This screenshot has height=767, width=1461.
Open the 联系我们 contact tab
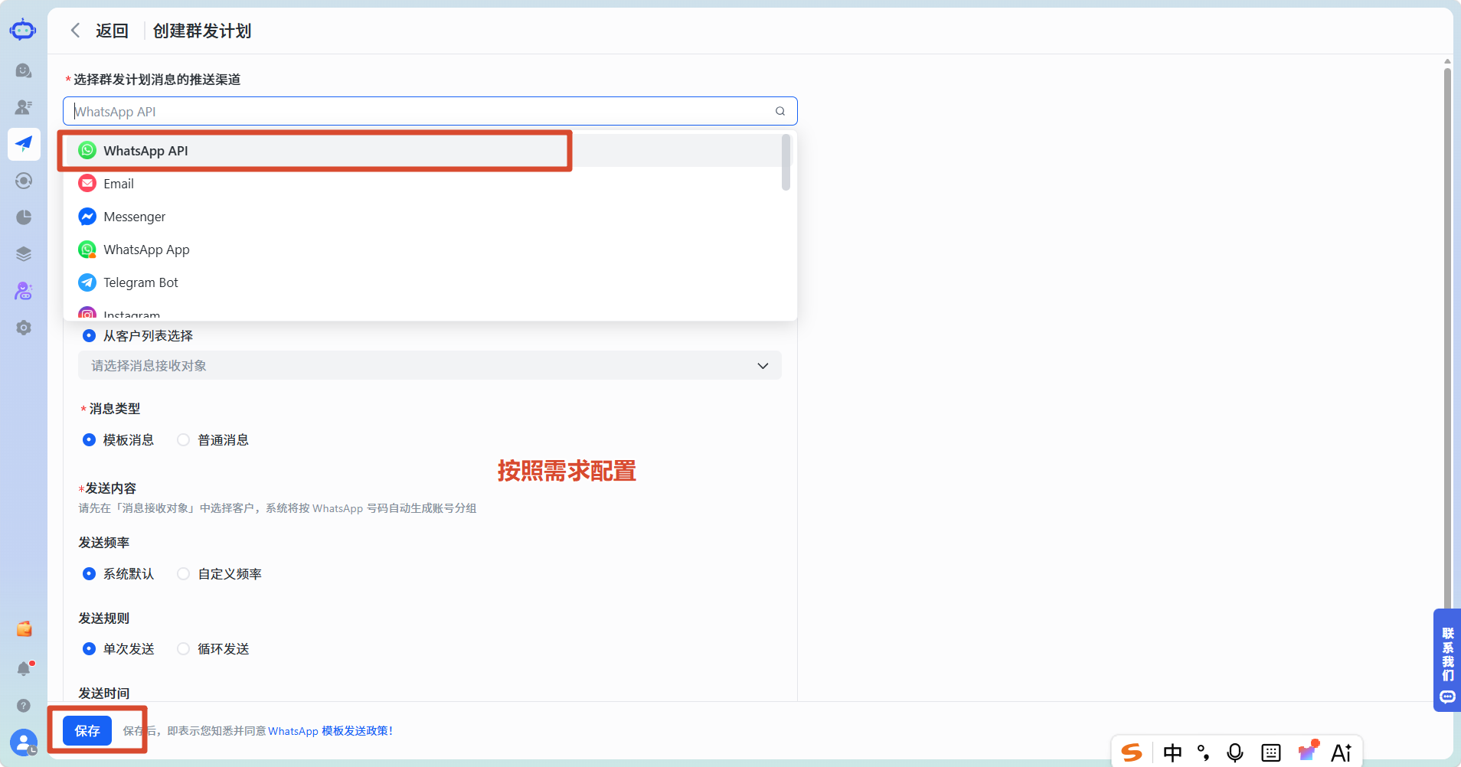click(1447, 661)
